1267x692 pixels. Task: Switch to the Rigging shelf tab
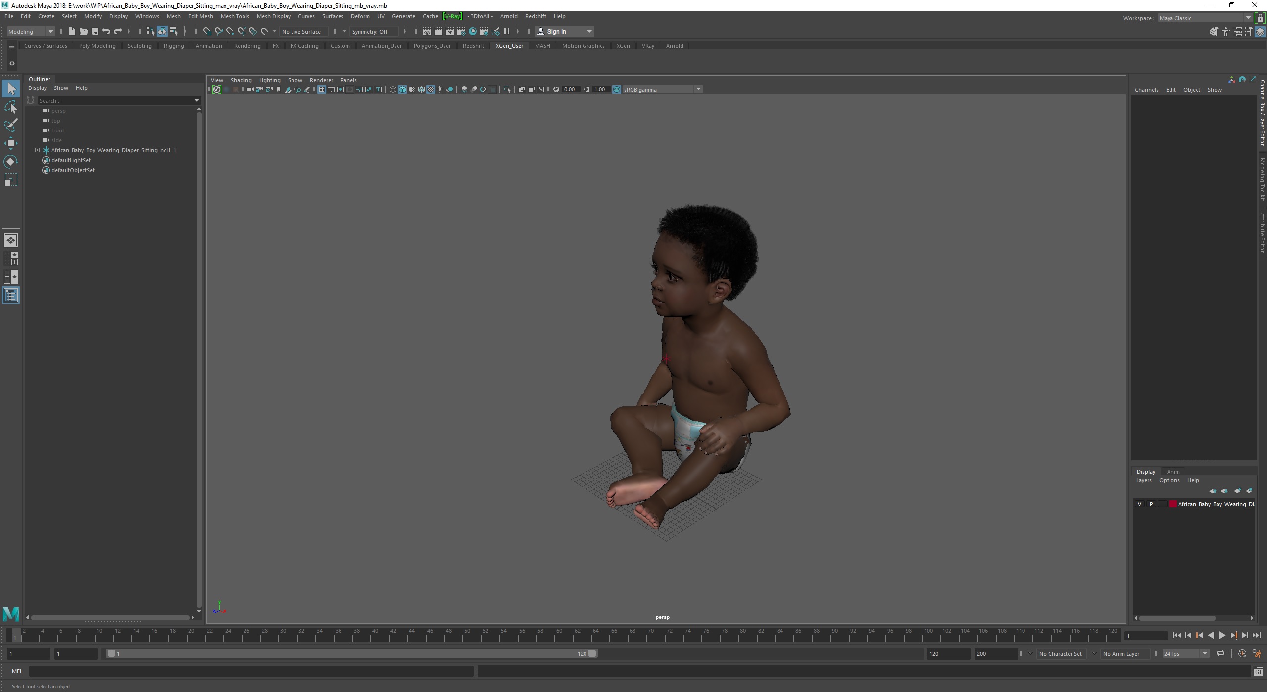tap(174, 46)
